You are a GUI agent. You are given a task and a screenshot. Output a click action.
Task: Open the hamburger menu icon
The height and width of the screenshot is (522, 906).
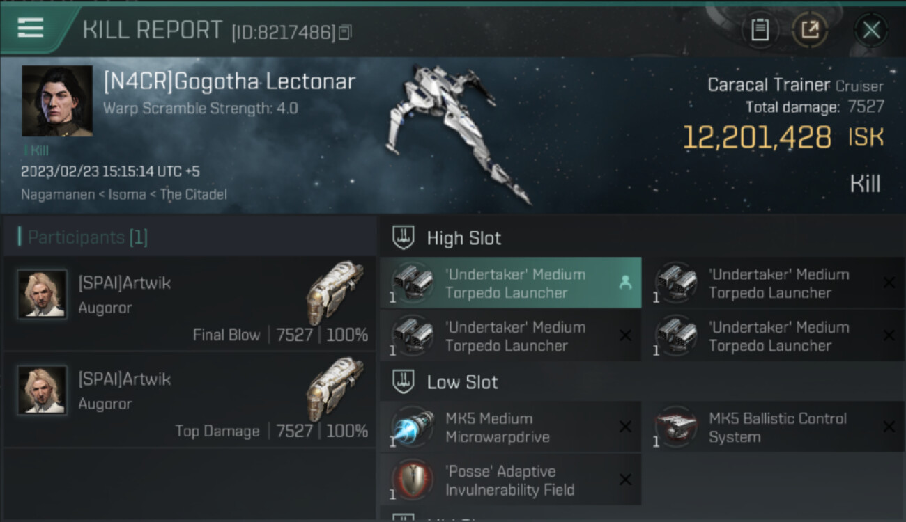(x=30, y=29)
